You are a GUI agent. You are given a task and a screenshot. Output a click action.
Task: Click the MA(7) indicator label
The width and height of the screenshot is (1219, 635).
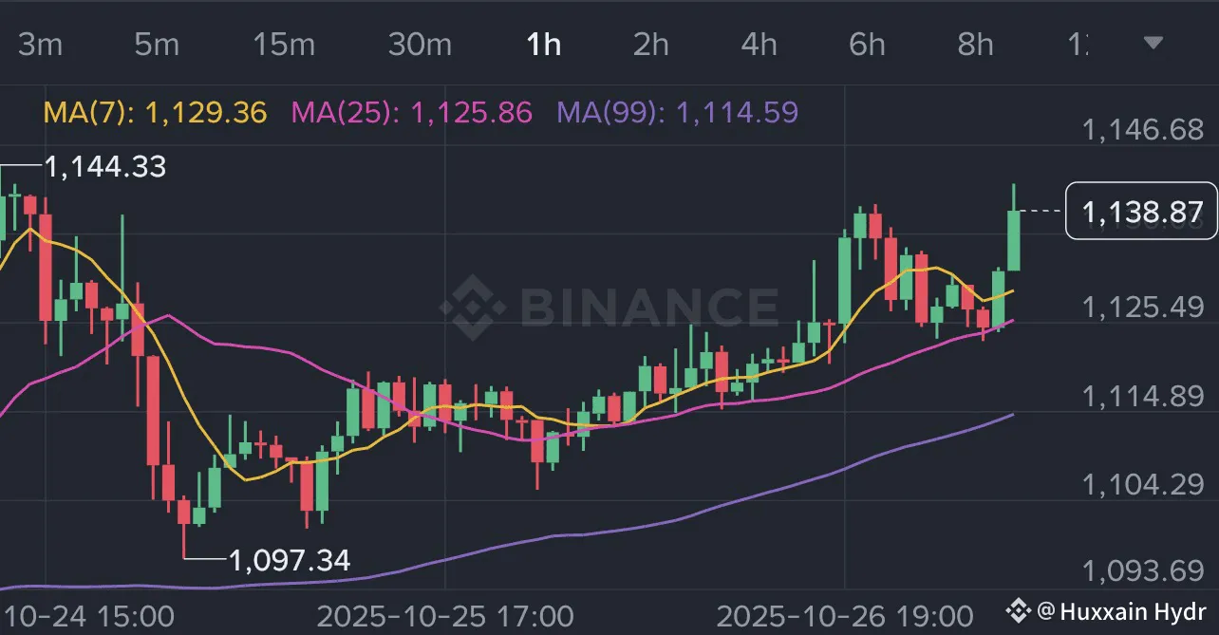point(156,113)
